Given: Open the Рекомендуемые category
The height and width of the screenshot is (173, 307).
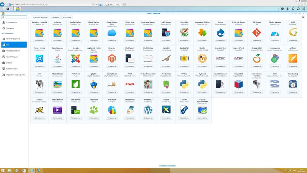Looking at the screenshot, I should point(14,39).
